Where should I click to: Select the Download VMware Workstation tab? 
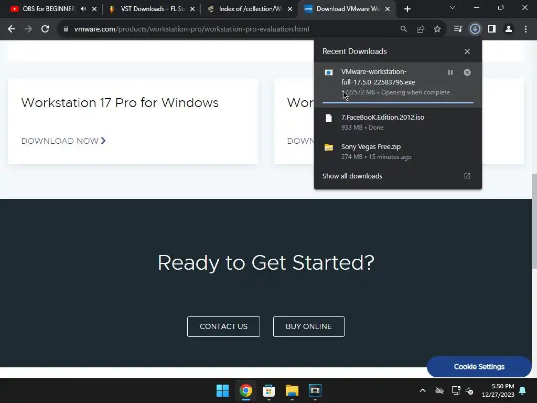coord(348,9)
